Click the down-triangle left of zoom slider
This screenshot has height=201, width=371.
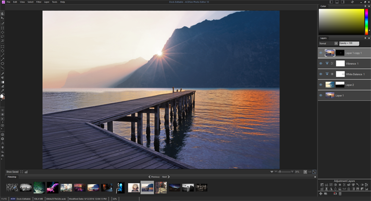pyautogui.click(x=271, y=172)
